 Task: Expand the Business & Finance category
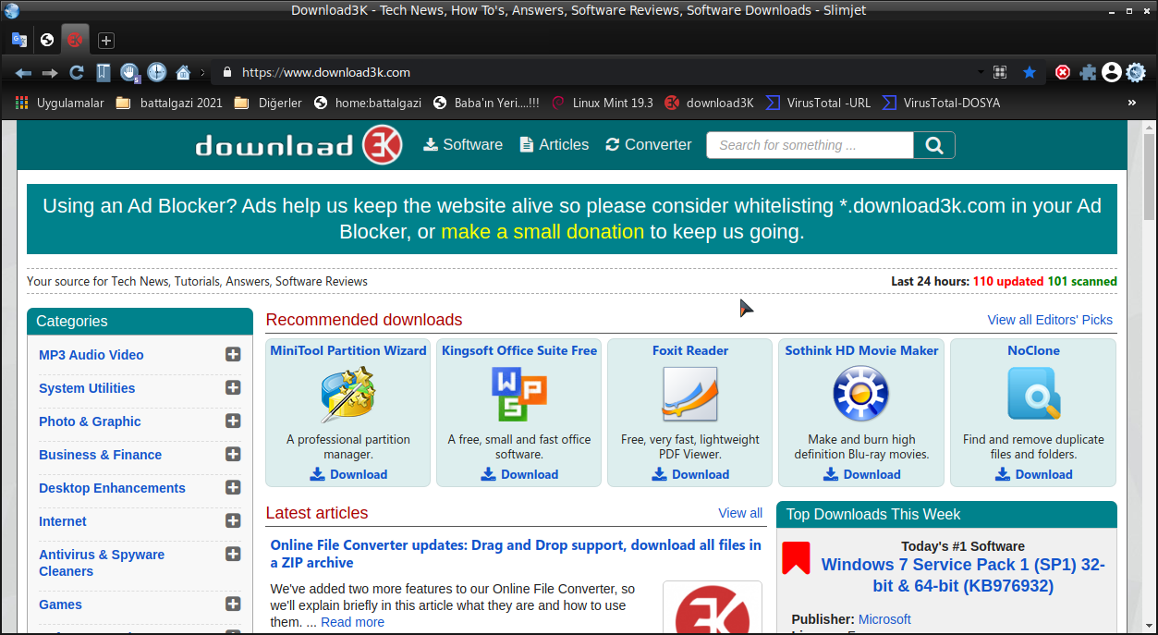[233, 454]
